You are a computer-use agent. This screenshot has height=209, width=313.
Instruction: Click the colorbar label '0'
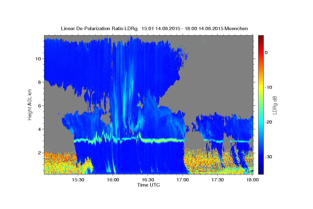pyautogui.click(x=266, y=53)
